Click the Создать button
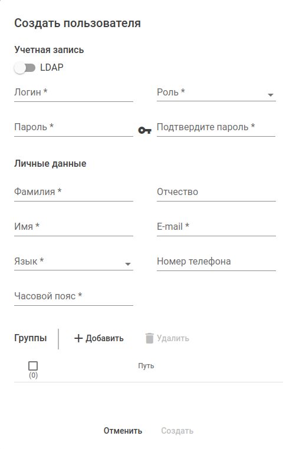296x449 pixels. 177,431
